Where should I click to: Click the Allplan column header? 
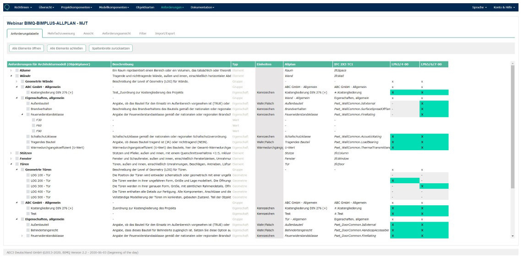pyautogui.click(x=308, y=64)
